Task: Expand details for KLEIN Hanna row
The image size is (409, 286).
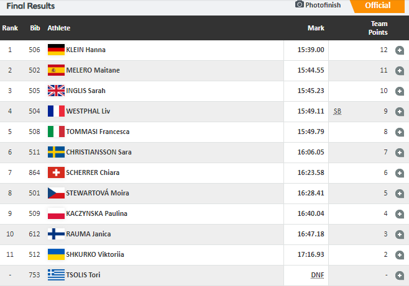Action: pos(399,50)
